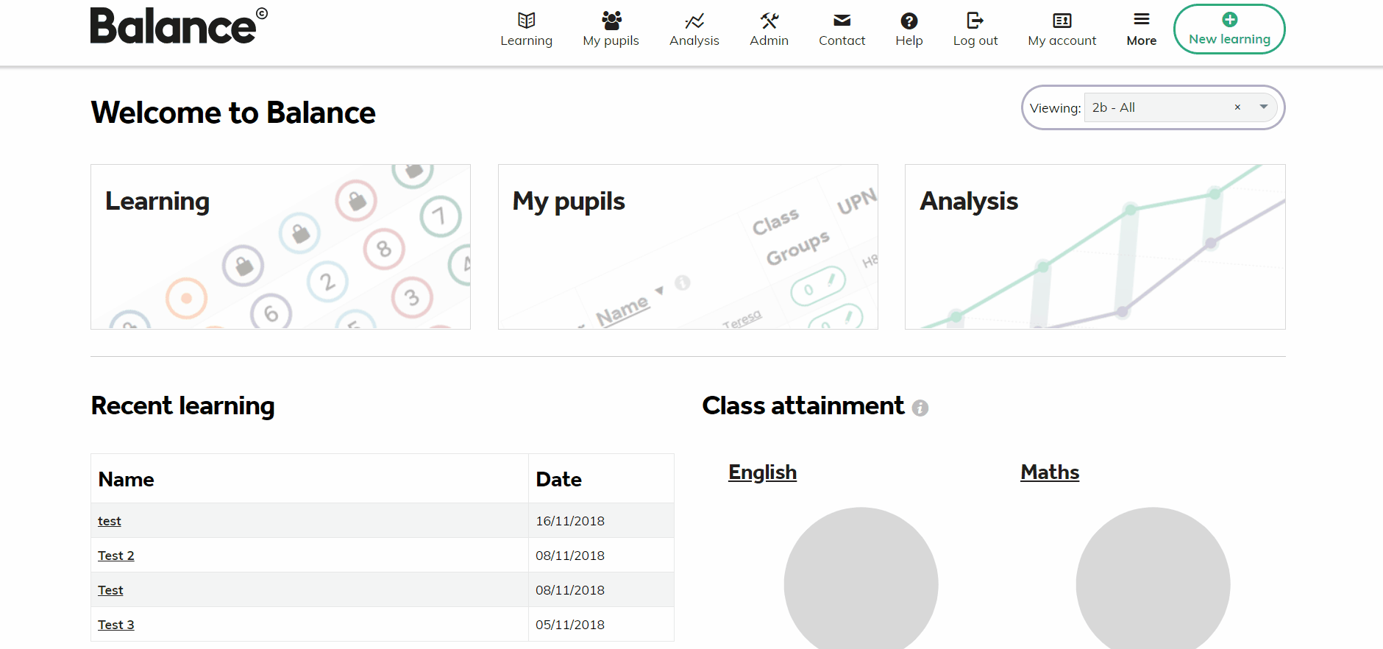
Task: Click the New learning button
Action: tap(1229, 29)
